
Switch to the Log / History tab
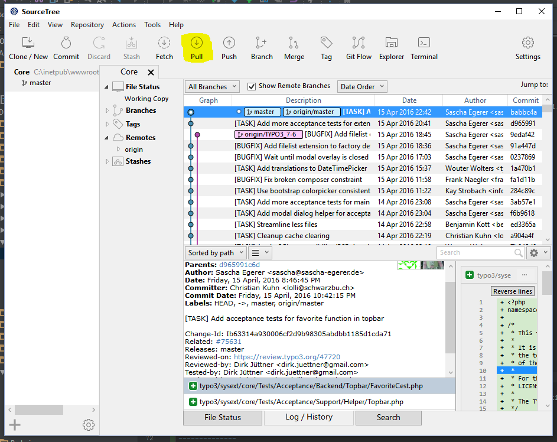click(x=309, y=417)
